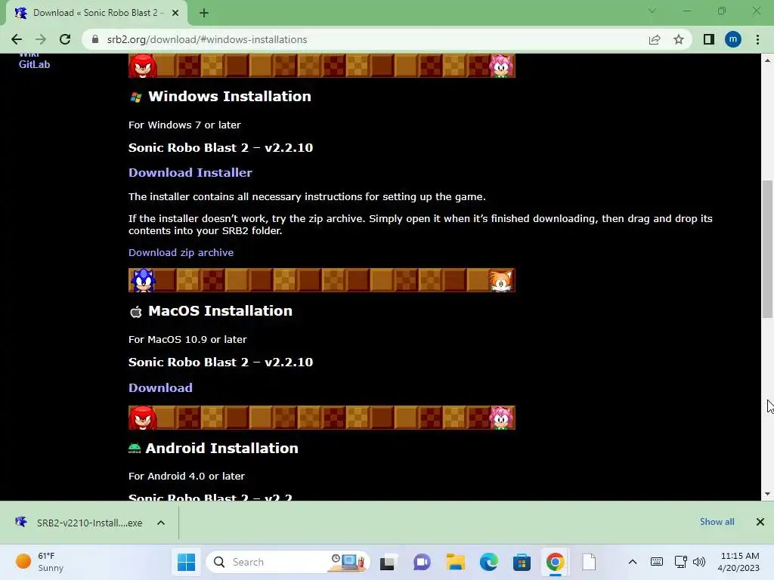This screenshot has width=774, height=580.
Task: Click the blank document icon on the taskbar
Action: point(589,562)
